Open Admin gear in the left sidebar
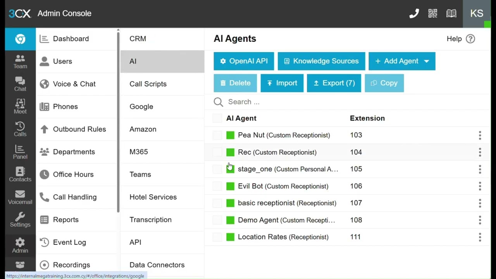This screenshot has width=496, height=279. tap(20, 246)
